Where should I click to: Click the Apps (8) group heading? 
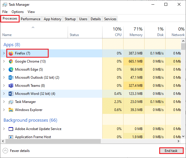(x=12, y=45)
